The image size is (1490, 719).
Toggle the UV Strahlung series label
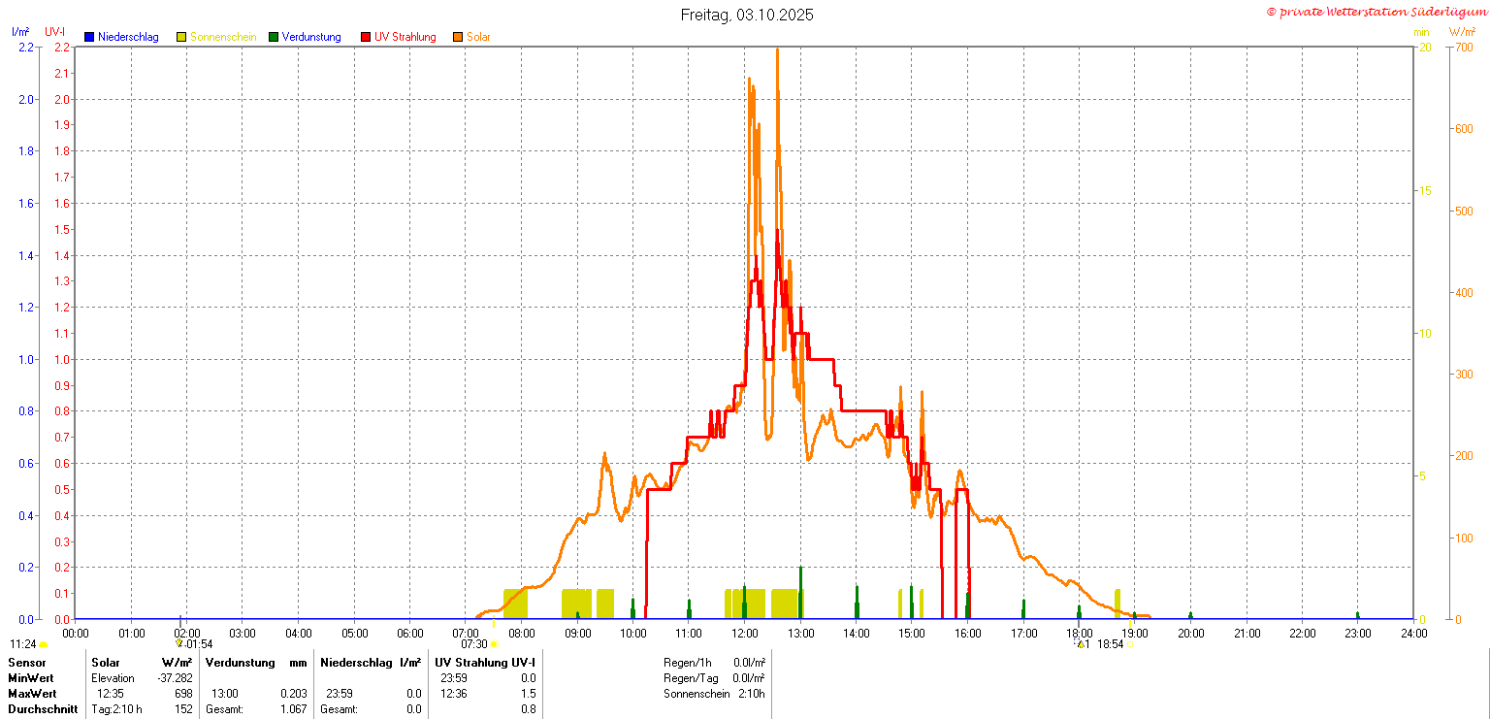pos(405,37)
